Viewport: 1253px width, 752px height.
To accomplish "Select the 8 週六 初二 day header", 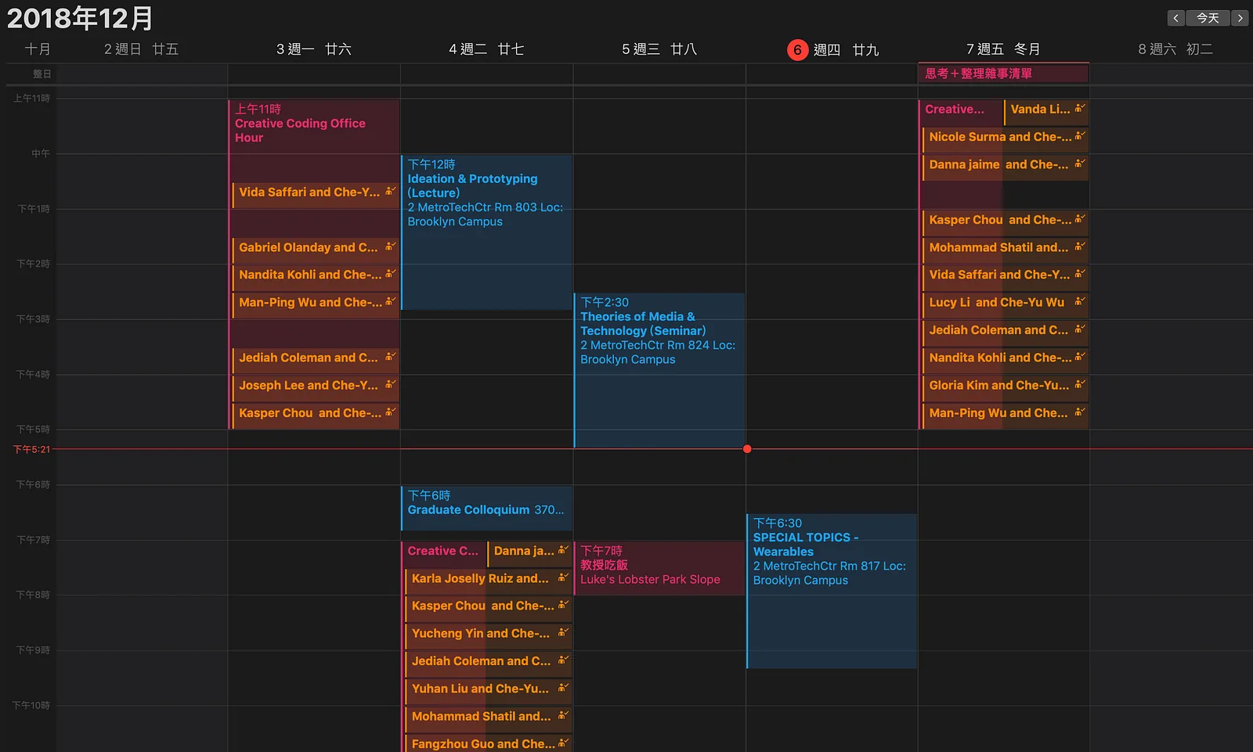I will click(1175, 49).
